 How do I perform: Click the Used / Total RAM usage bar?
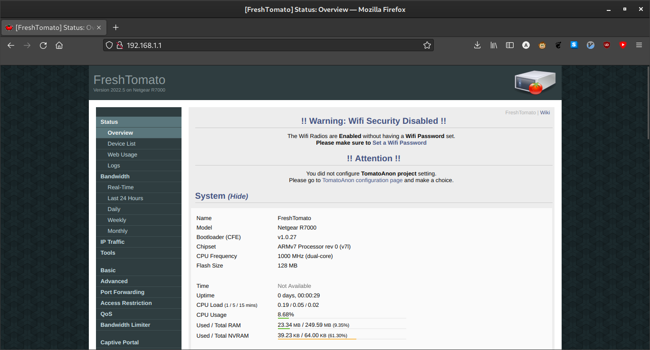tap(342, 328)
